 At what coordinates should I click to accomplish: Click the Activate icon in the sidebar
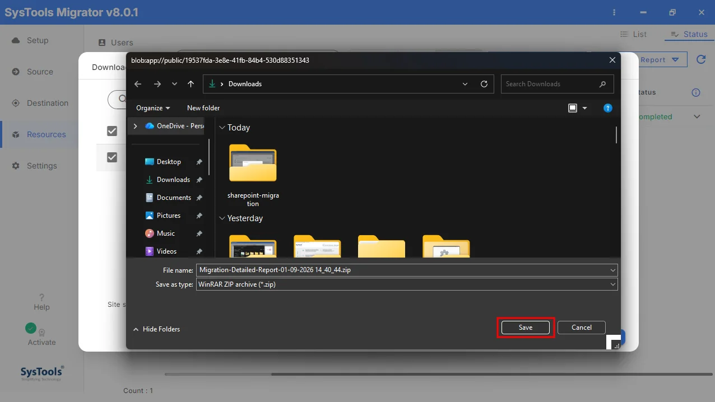click(41, 332)
